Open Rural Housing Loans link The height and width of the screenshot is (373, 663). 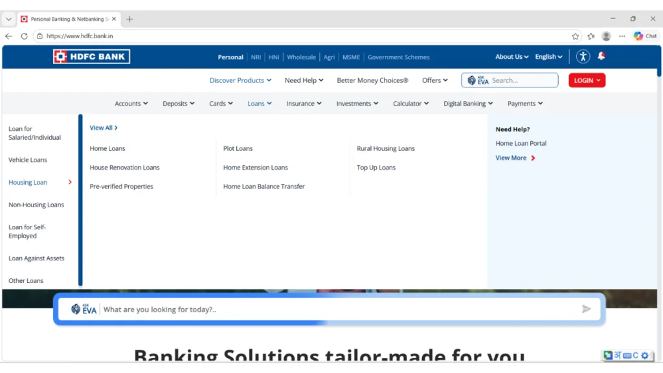[x=386, y=148]
